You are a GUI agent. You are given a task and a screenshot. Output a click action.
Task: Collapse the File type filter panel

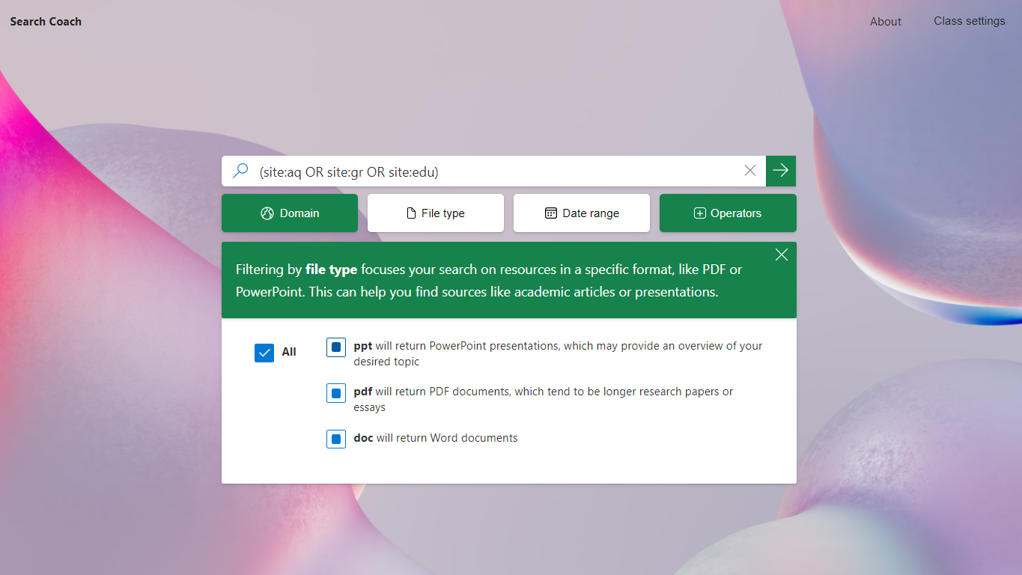coord(435,213)
